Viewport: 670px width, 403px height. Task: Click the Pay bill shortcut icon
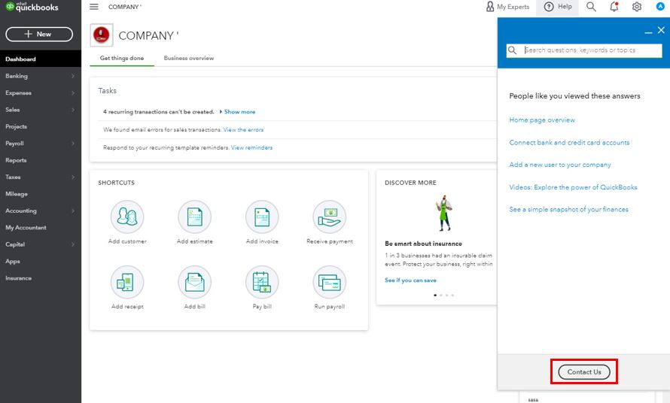pos(262,282)
